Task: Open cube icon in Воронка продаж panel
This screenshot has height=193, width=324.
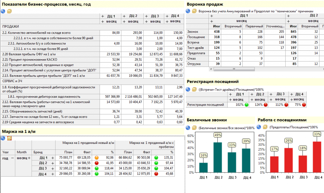Action: [194, 11]
